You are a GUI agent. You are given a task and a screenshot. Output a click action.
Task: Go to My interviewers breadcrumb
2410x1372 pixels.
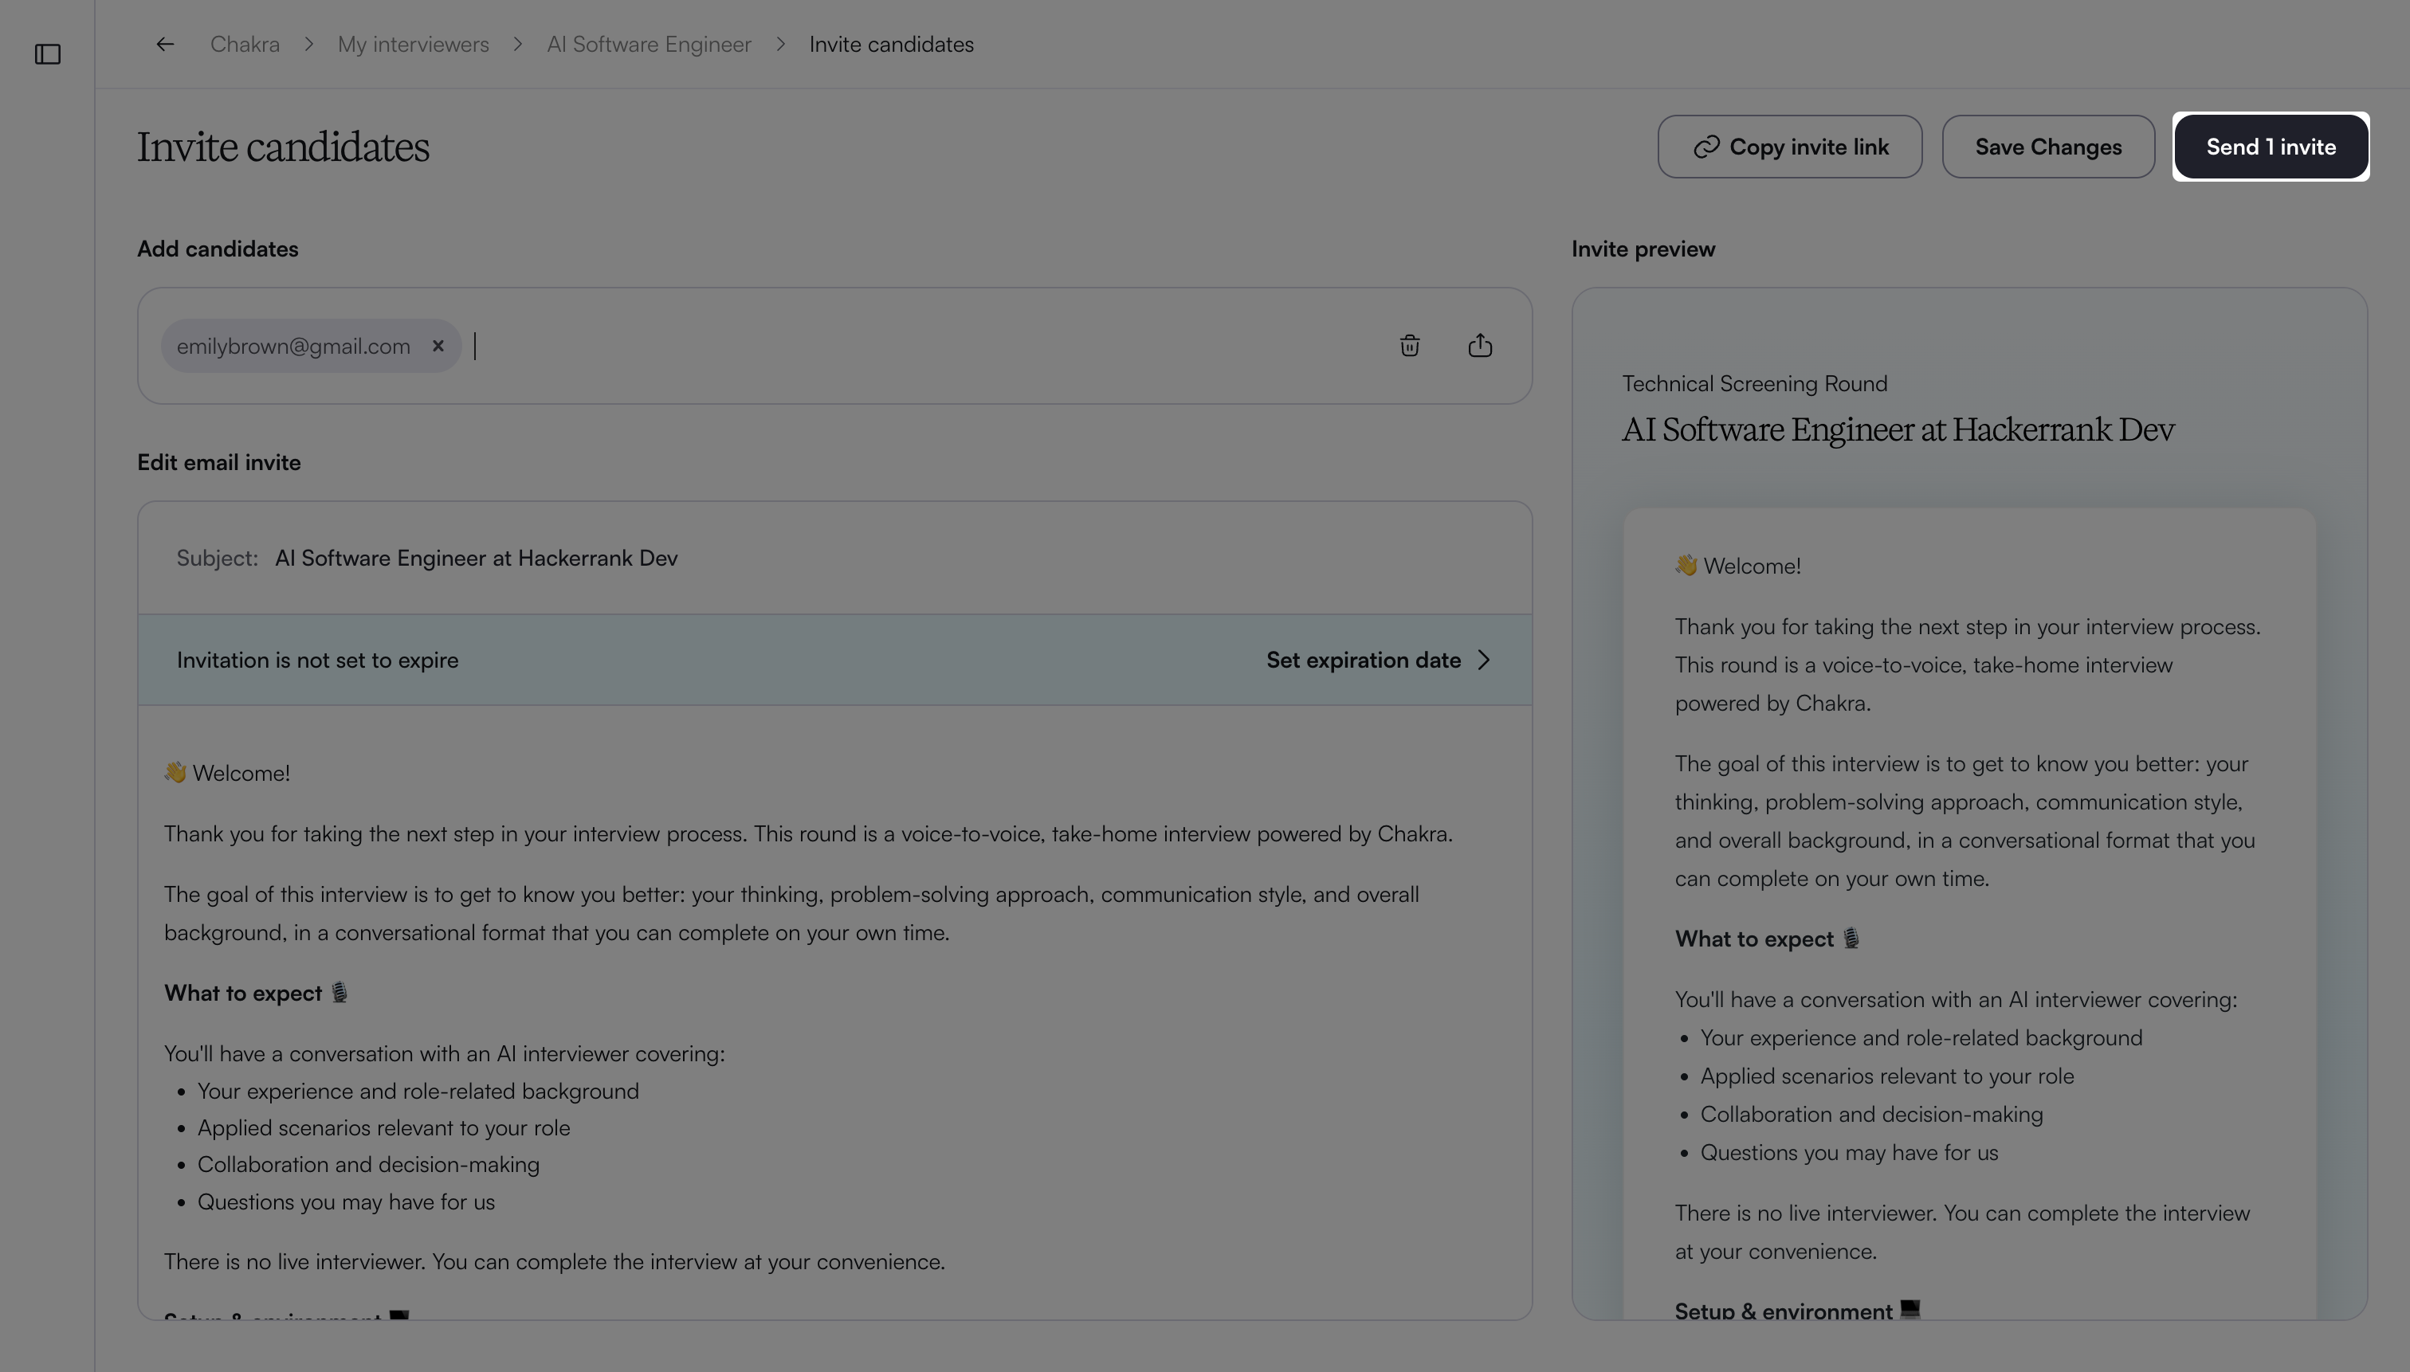coord(413,45)
